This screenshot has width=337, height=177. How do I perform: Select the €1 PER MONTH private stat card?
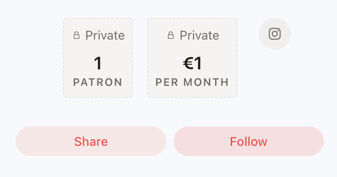coord(193,58)
